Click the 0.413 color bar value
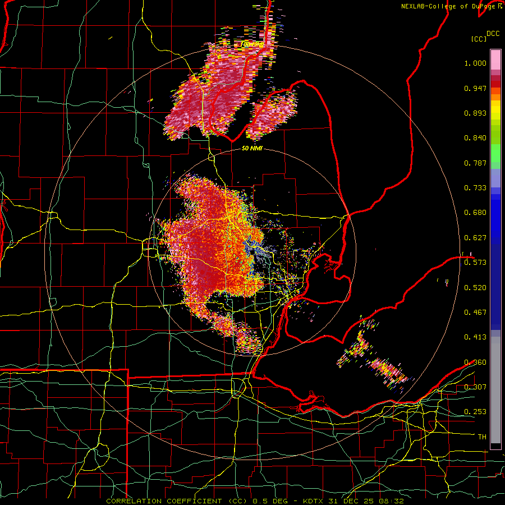505x505 pixels. 475,337
